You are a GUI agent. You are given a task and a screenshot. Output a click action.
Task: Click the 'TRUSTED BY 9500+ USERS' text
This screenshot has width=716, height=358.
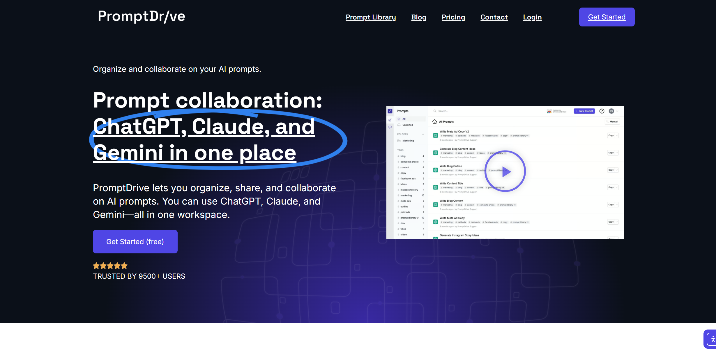tap(139, 276)
